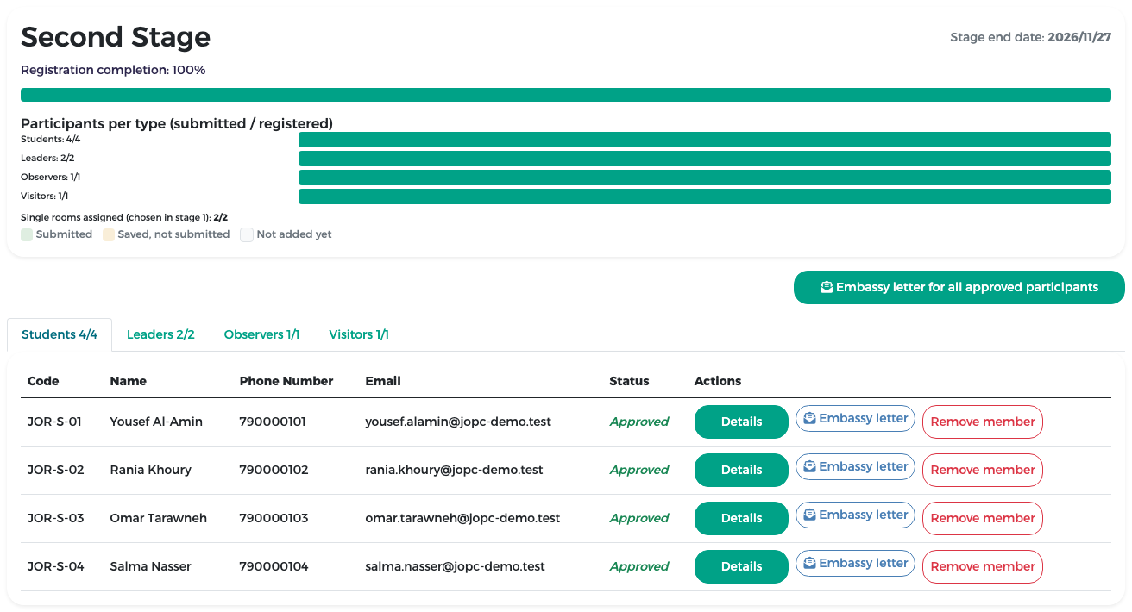Click the Status column header

point(629,381)
